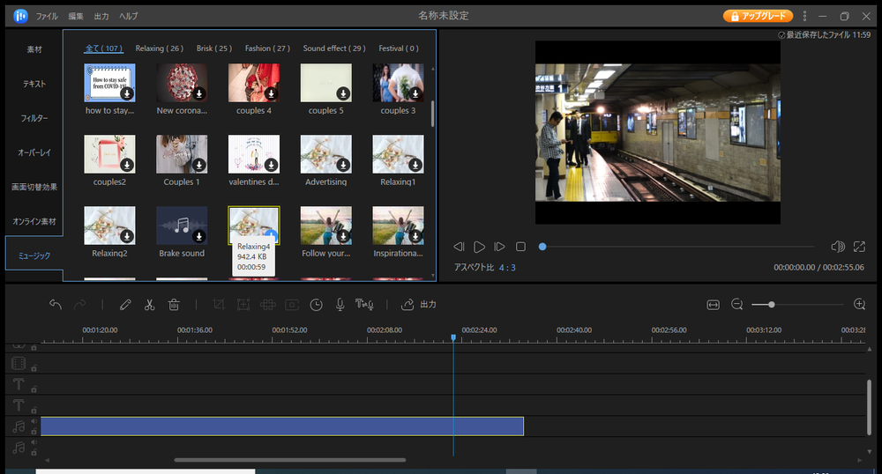Change the aspect ratio 4:3 setting
882x474 pixels.
click(x=507, y=268)
